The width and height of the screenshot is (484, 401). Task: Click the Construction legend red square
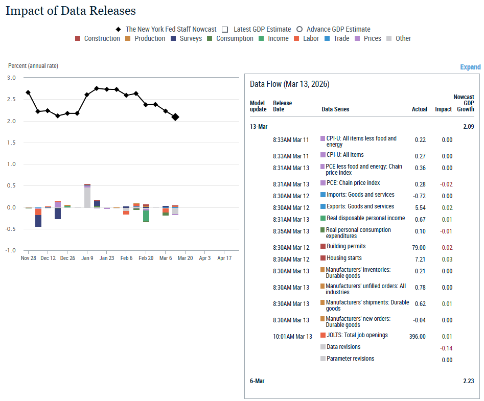pos(78,39)
